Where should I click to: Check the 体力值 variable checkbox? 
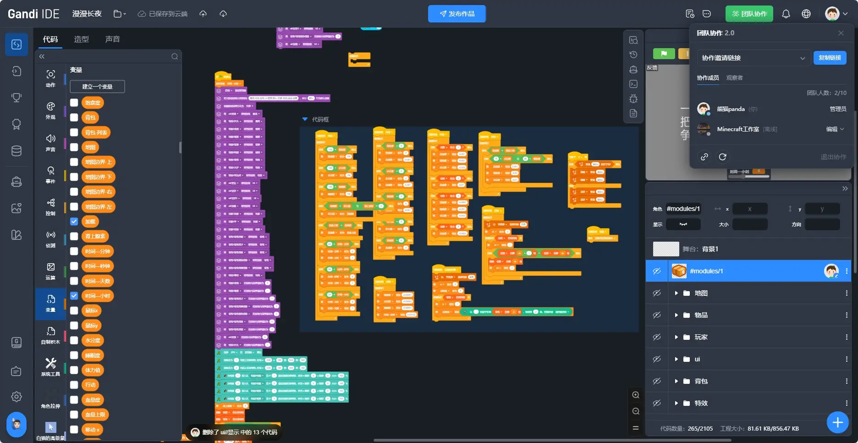click(x=74, y=370)
